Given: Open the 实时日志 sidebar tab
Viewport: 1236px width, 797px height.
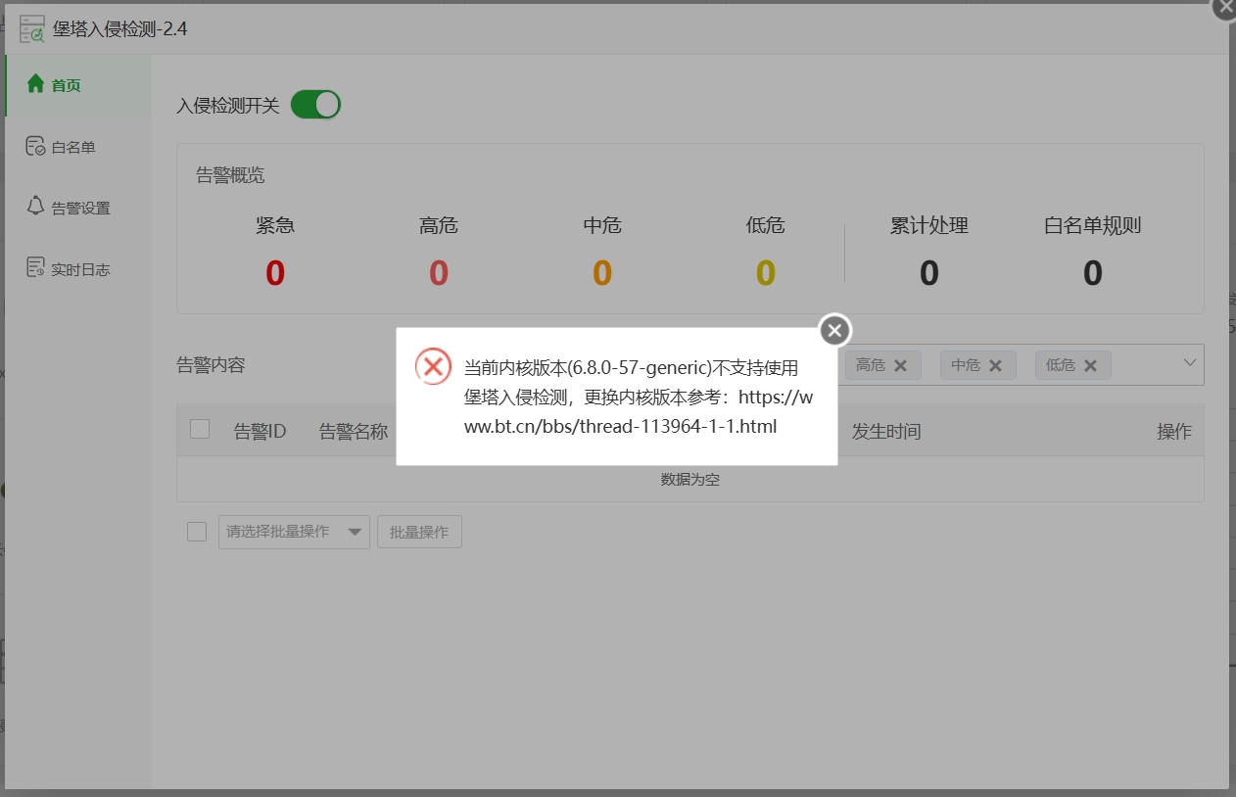Looking at the screenshot, I should click(77, 269).
